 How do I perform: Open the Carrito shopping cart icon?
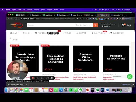(x=123, y=25)
